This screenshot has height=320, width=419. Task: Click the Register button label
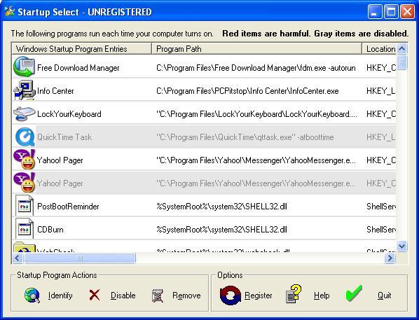pyautogui.click(x=259, y=295)
